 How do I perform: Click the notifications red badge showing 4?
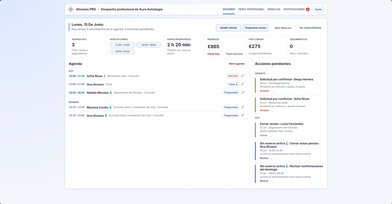coord(308,9)
